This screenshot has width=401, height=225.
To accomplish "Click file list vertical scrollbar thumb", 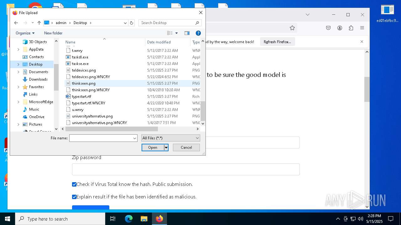I will (x=203, y=111).
